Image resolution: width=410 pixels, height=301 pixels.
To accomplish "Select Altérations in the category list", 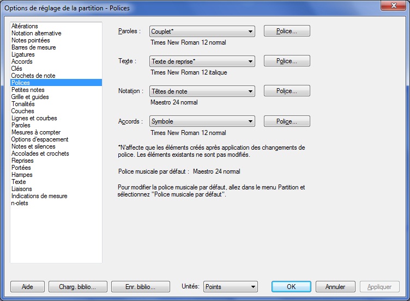I will [25, 26].
